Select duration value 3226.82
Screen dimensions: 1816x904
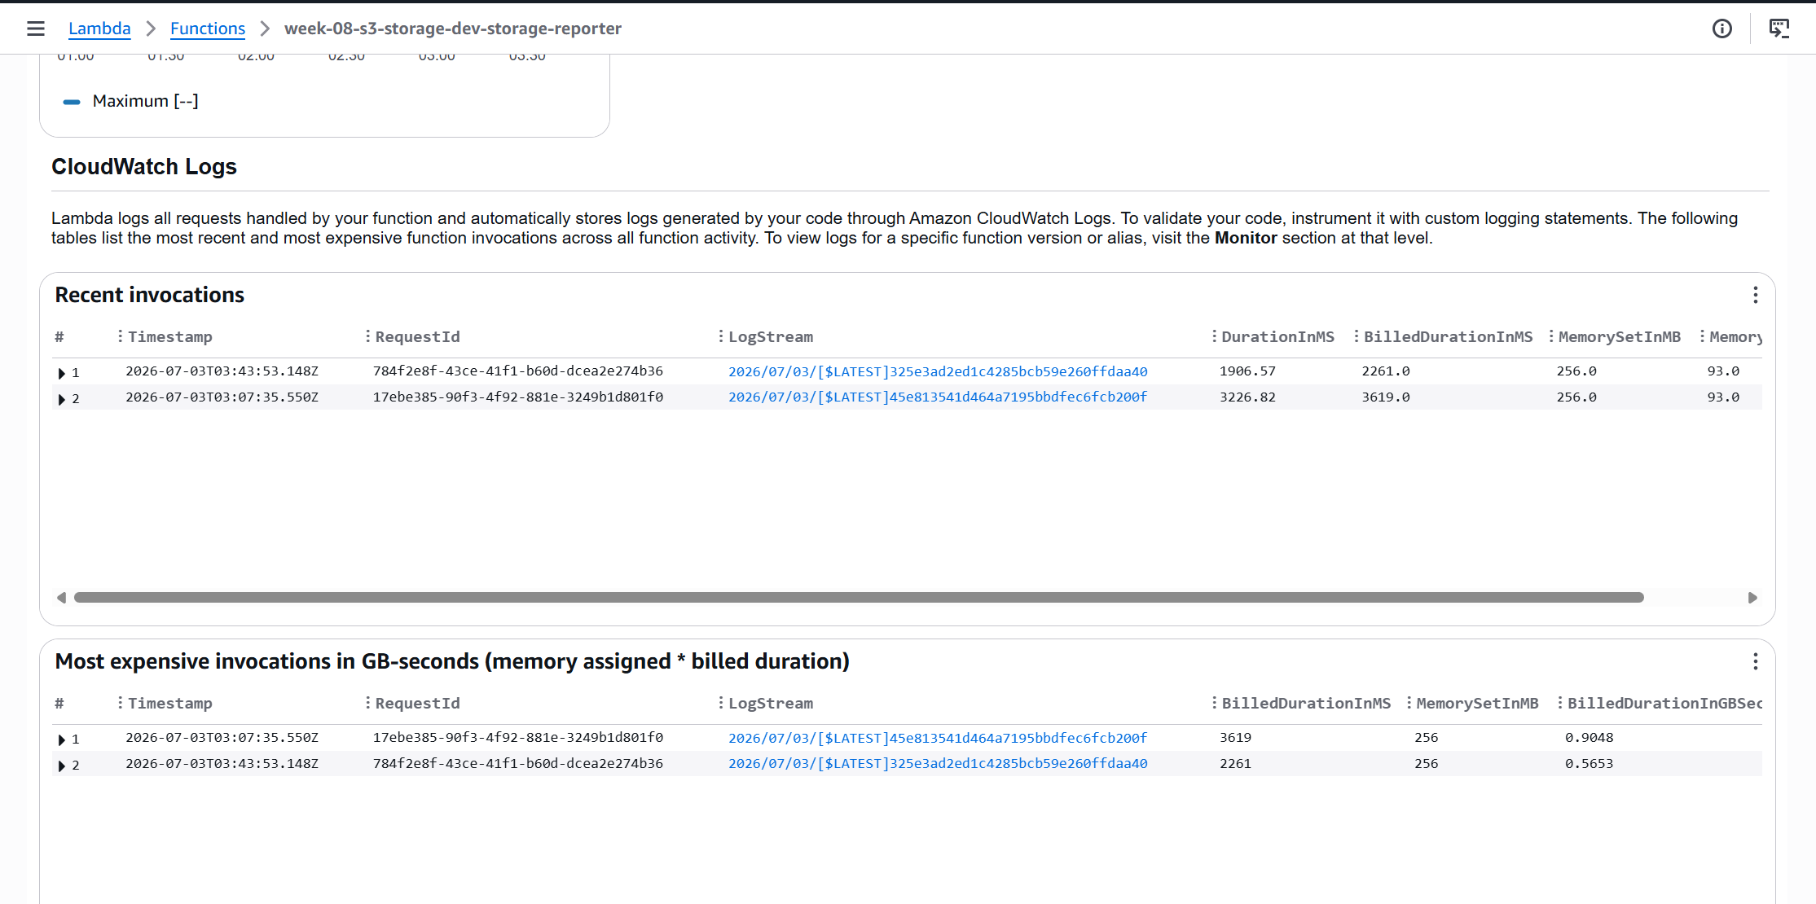point(1247,397)
